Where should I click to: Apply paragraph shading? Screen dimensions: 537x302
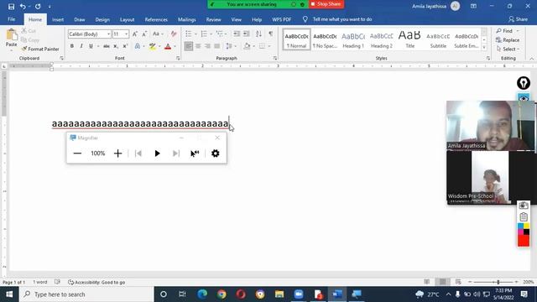[x=247, y=46]
